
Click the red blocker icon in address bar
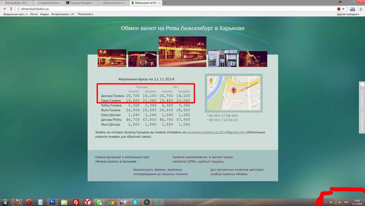click(339, 8)
